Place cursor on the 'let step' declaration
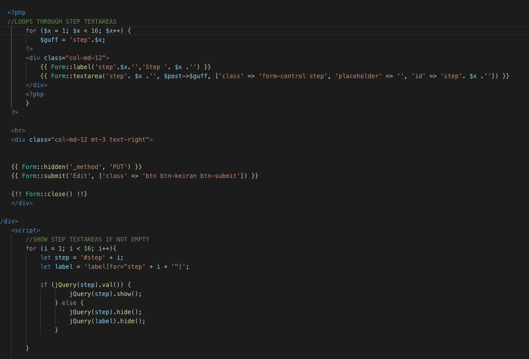Screen dimensions: 529x359 [x=82, y=257]
